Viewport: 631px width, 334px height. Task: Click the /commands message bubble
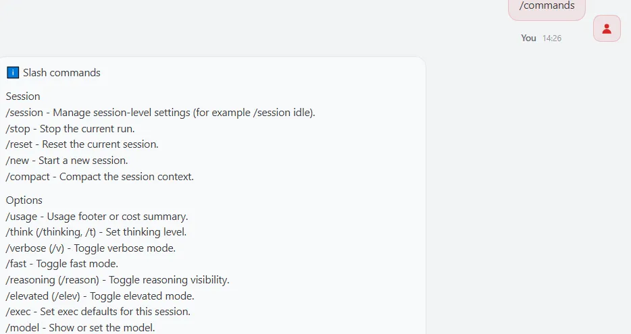point(547,7)
